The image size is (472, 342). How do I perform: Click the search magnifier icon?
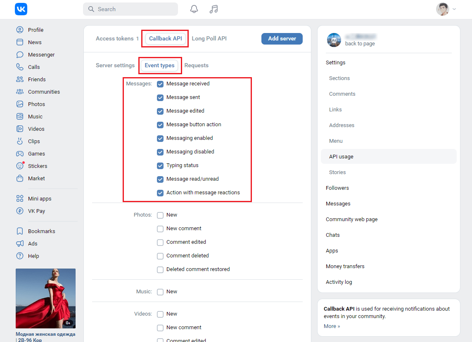91,9
